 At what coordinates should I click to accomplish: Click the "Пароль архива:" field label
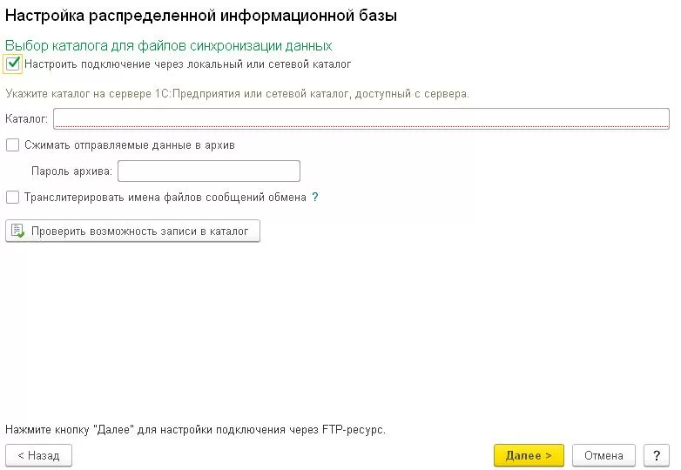pos(71,171)
